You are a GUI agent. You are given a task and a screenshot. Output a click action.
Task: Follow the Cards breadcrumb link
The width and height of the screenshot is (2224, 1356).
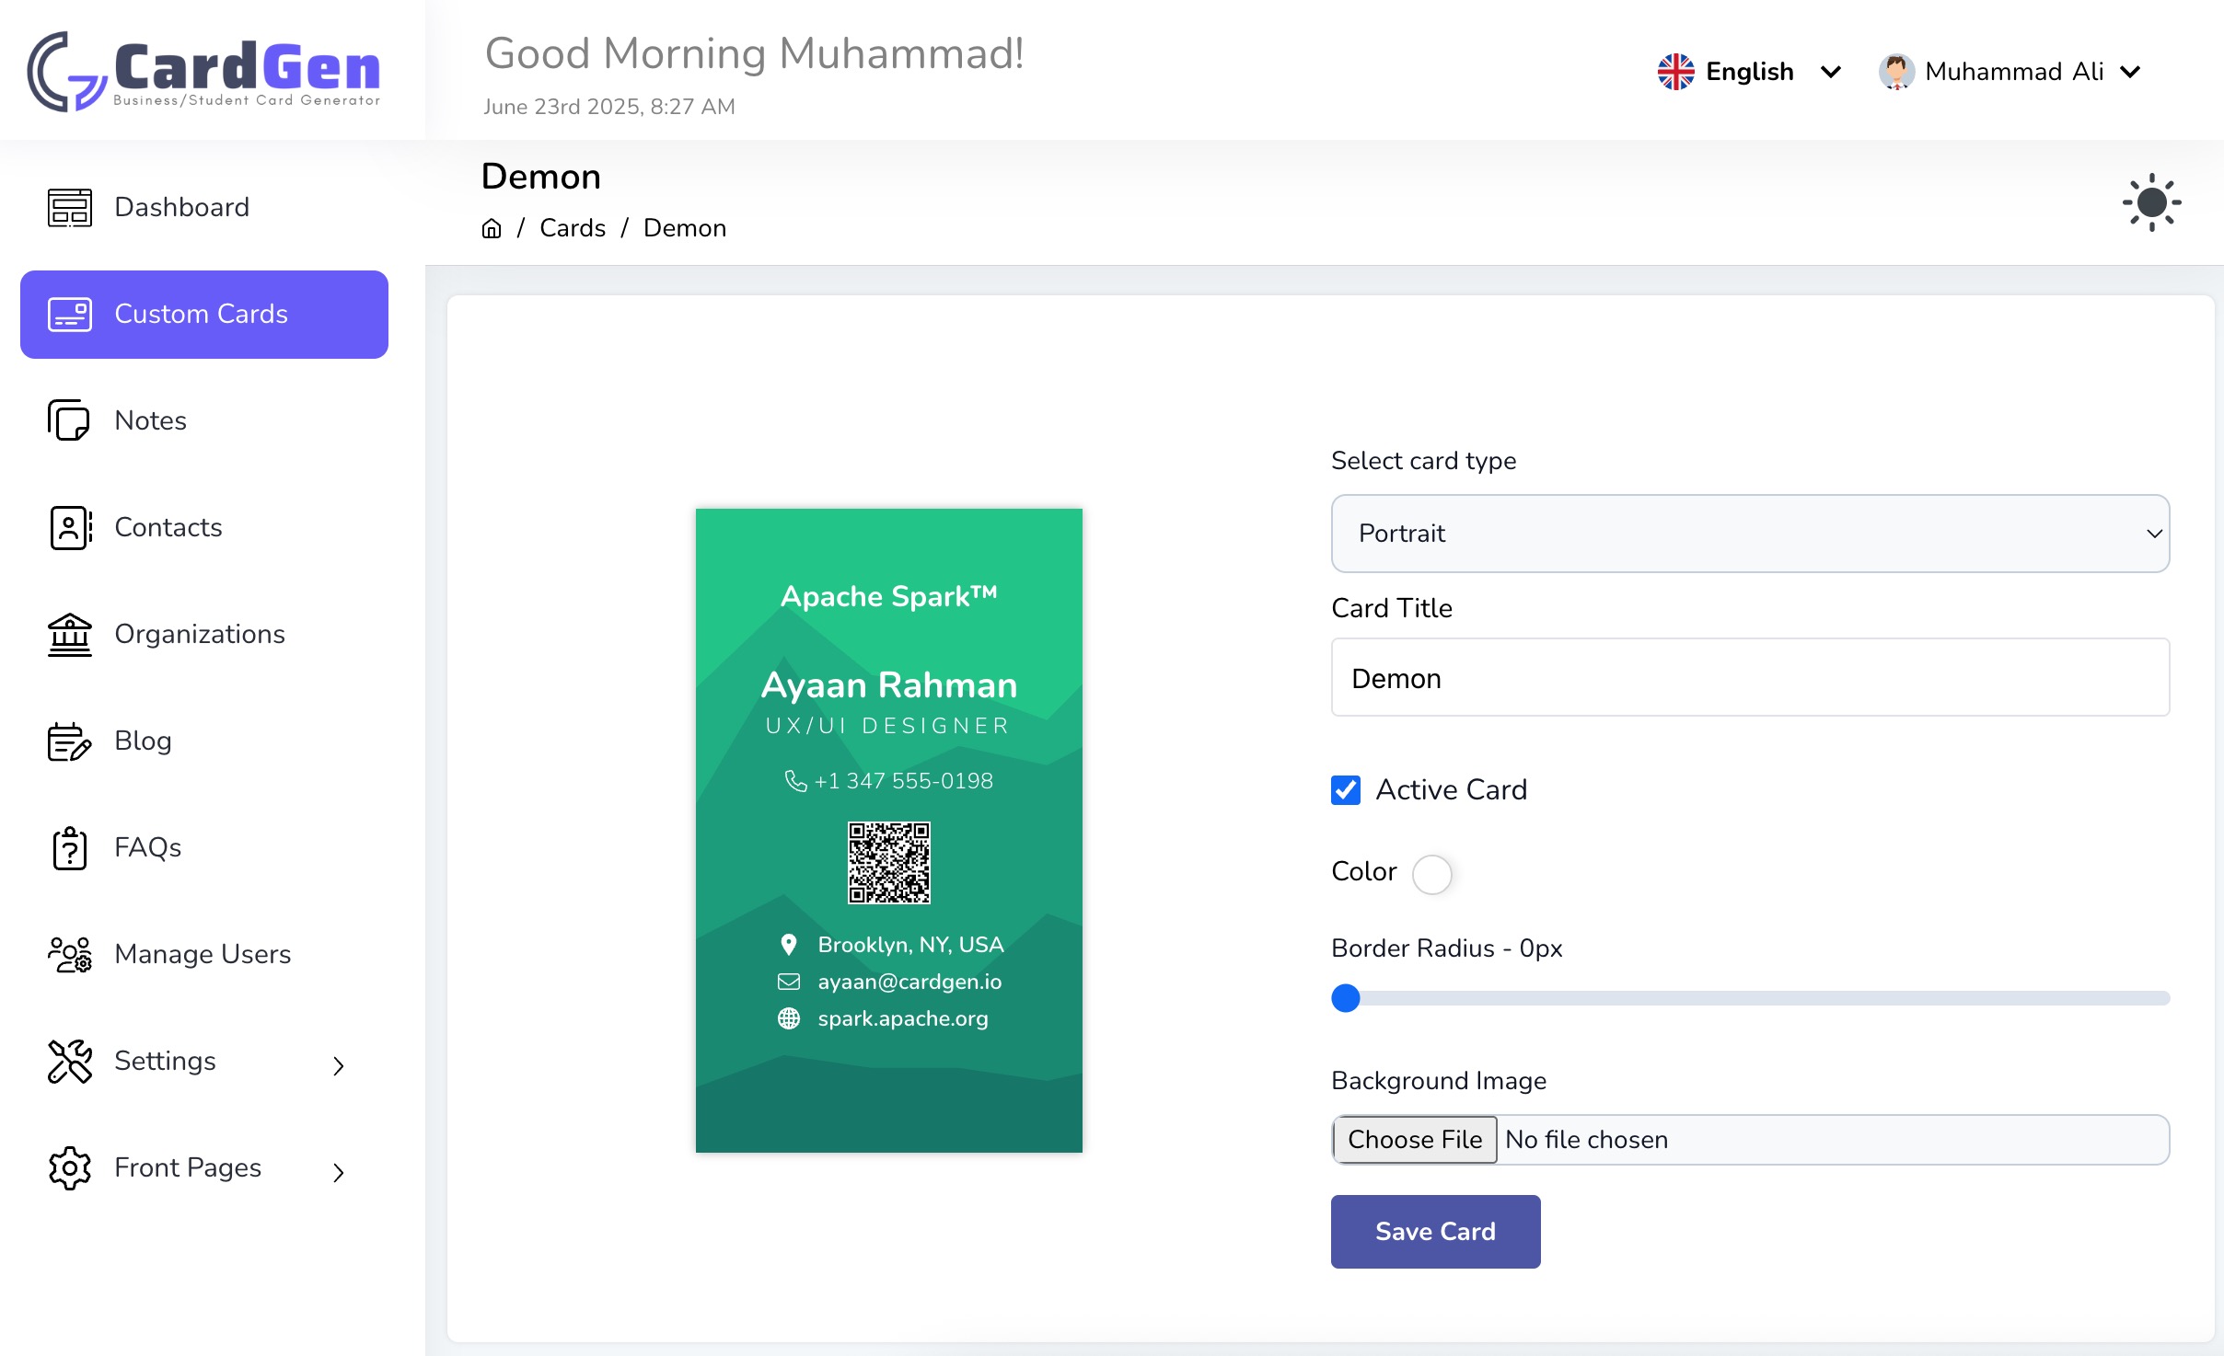pos(573,228)
